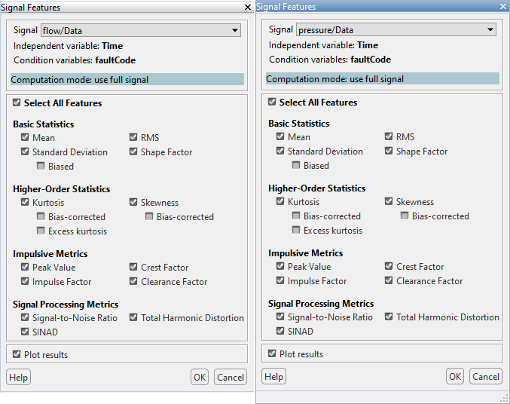The width and height of the screenshot is (510, 404).
Task: Toggle Select All Features in flow dialog
Action: click(17, 103)
